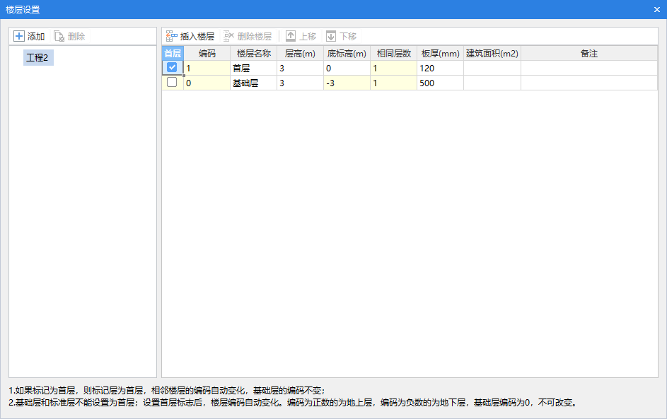Click the 删除 (Delete) icon in left panel
This screenshot has width=667, height=419.
pos(59,36)
